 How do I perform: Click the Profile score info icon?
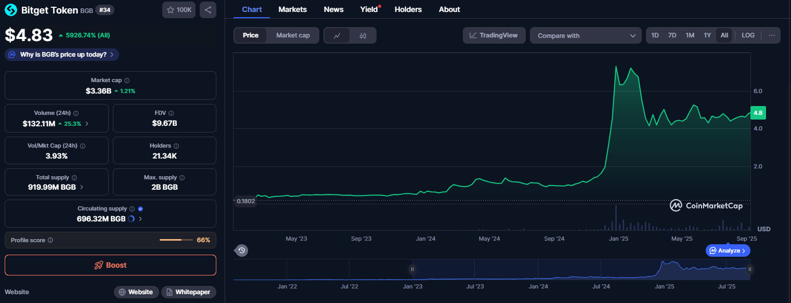50,240
